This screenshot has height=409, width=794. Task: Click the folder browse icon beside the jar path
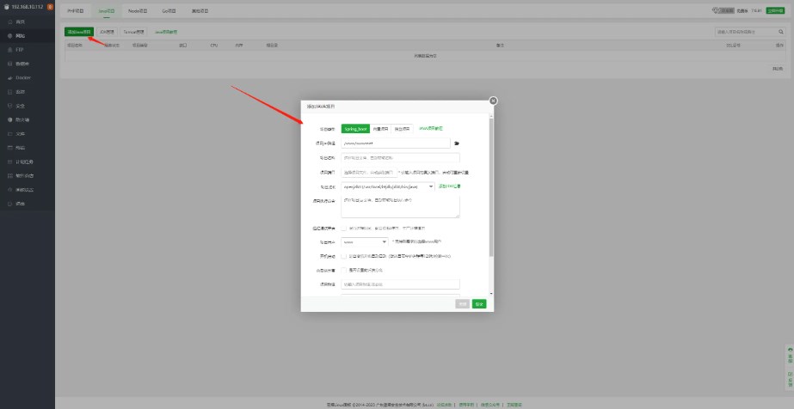coord(457,143)
